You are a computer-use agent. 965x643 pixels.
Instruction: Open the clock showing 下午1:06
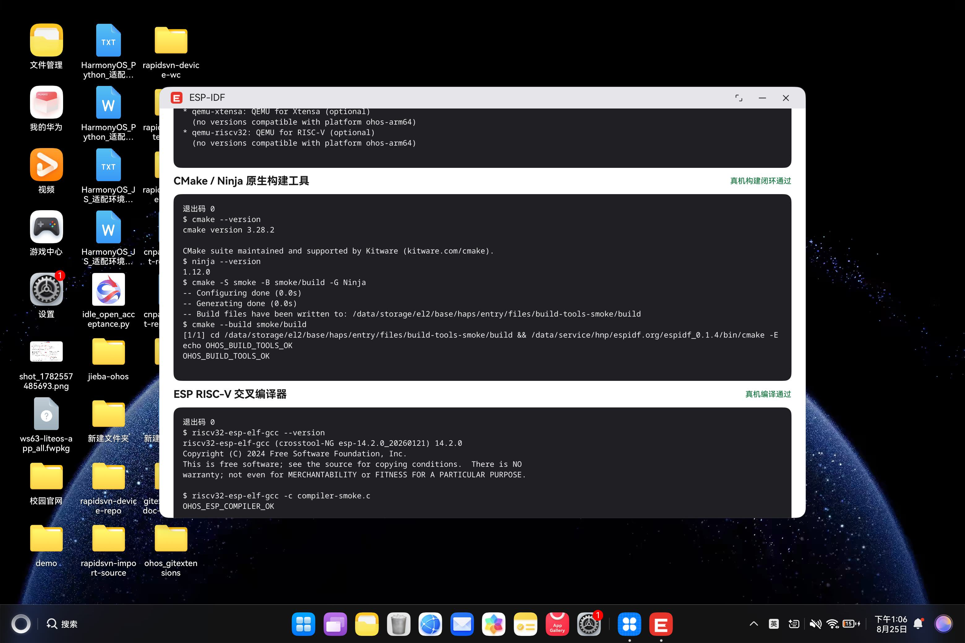pyautogui.click(x=891, y=624)
